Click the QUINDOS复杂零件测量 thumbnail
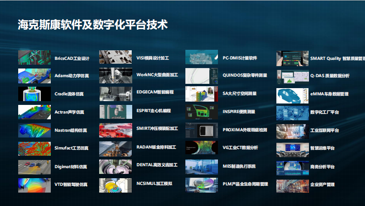 [202, 76]
